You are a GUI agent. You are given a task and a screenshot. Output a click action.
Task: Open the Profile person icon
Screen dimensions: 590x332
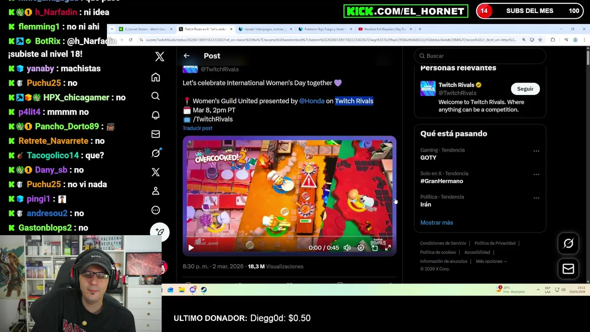(156, 191)
